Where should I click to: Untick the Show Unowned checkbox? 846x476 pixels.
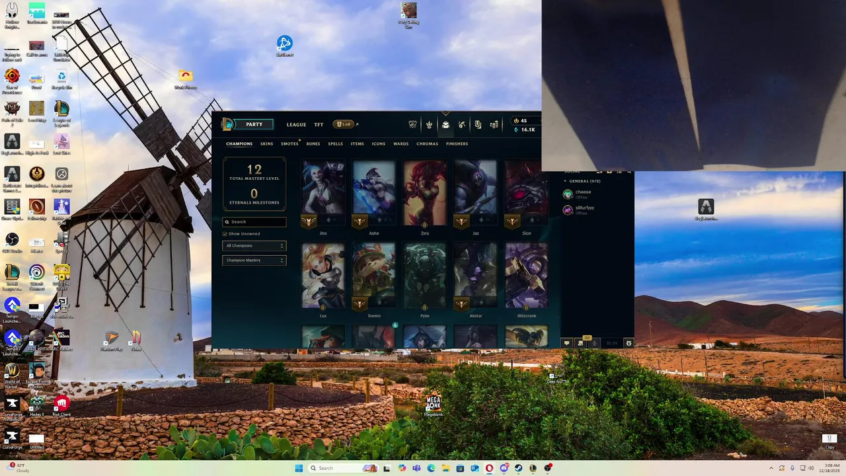click(x=225, y=234)
